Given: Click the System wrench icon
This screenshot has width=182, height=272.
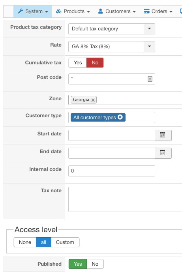Looking at the screenshot, I should 21,11.
